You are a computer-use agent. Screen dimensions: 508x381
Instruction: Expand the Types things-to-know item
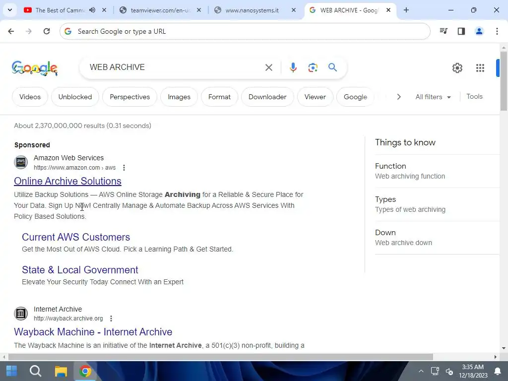tap(438, 204)
